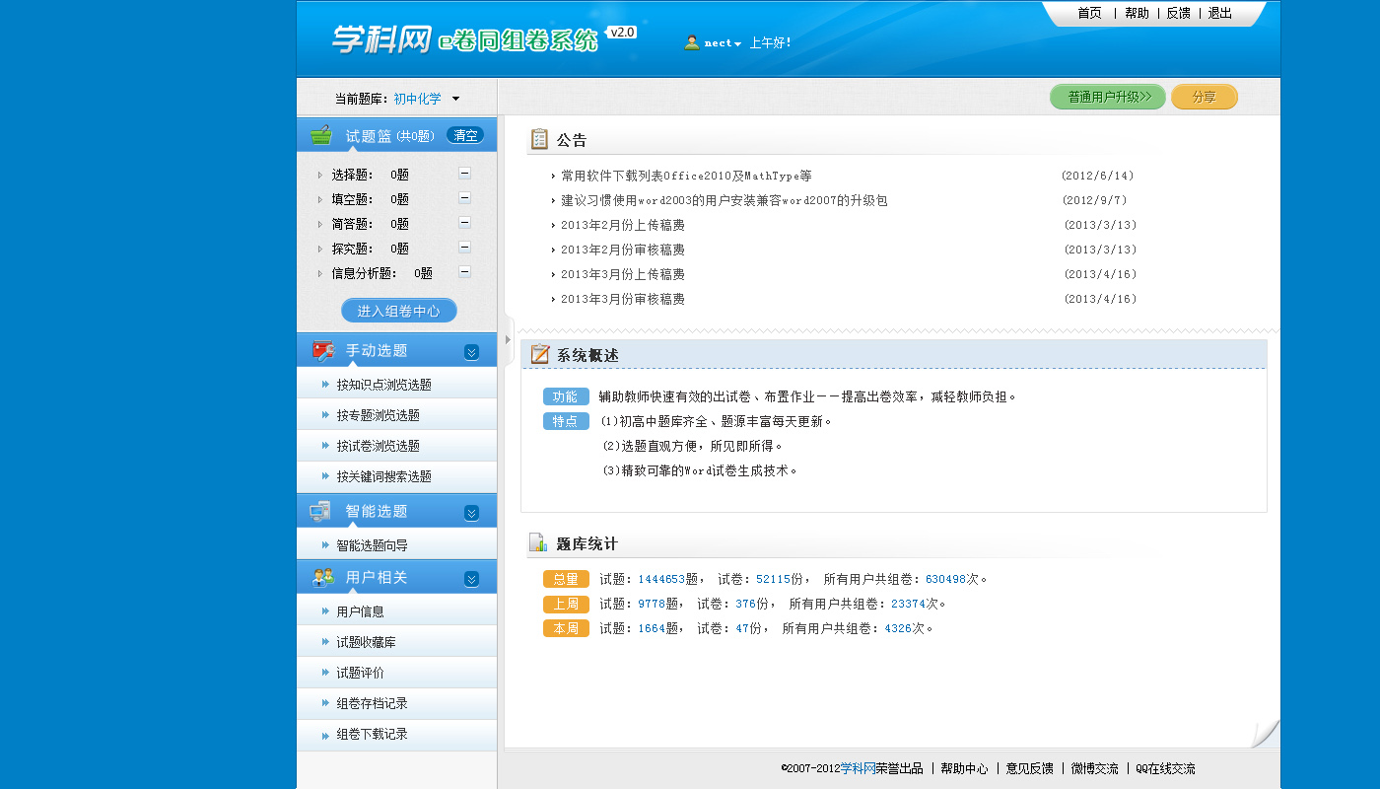Click QQ在线交流 in the footer
The height and width of the screenshot is (789, 1380).
(x=1165, y=768)
